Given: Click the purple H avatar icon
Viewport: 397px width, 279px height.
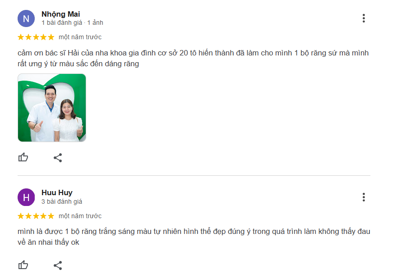Looking at the screenshot, I should click(x=26, y=197).
